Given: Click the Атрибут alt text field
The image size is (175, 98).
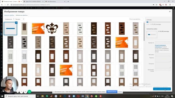Looking at the screenshot, I should pos(163,43).
